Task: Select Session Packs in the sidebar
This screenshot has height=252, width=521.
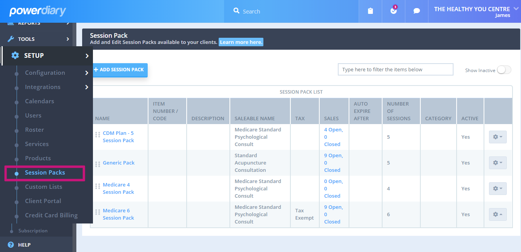Action: [45, 173]
